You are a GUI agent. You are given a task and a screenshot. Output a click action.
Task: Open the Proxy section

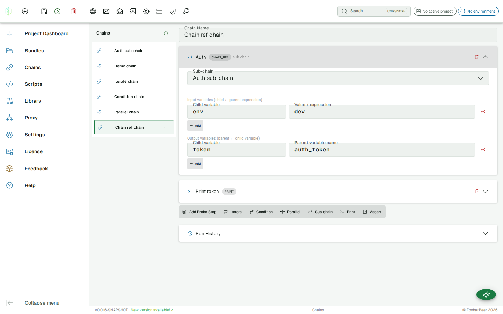pos(45,118)
